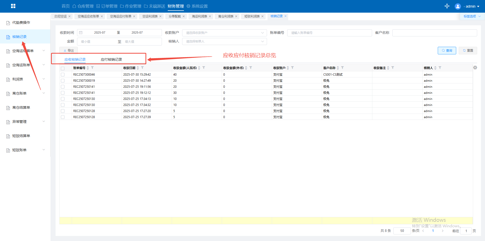Check the row for REC2507300046
The height and width of the screenshot is (241, 485).
pyautogui.click(x=63, y=75)
